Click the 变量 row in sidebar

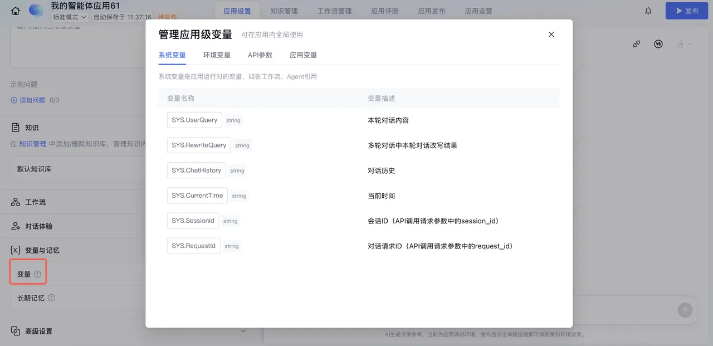click(78, 274)
